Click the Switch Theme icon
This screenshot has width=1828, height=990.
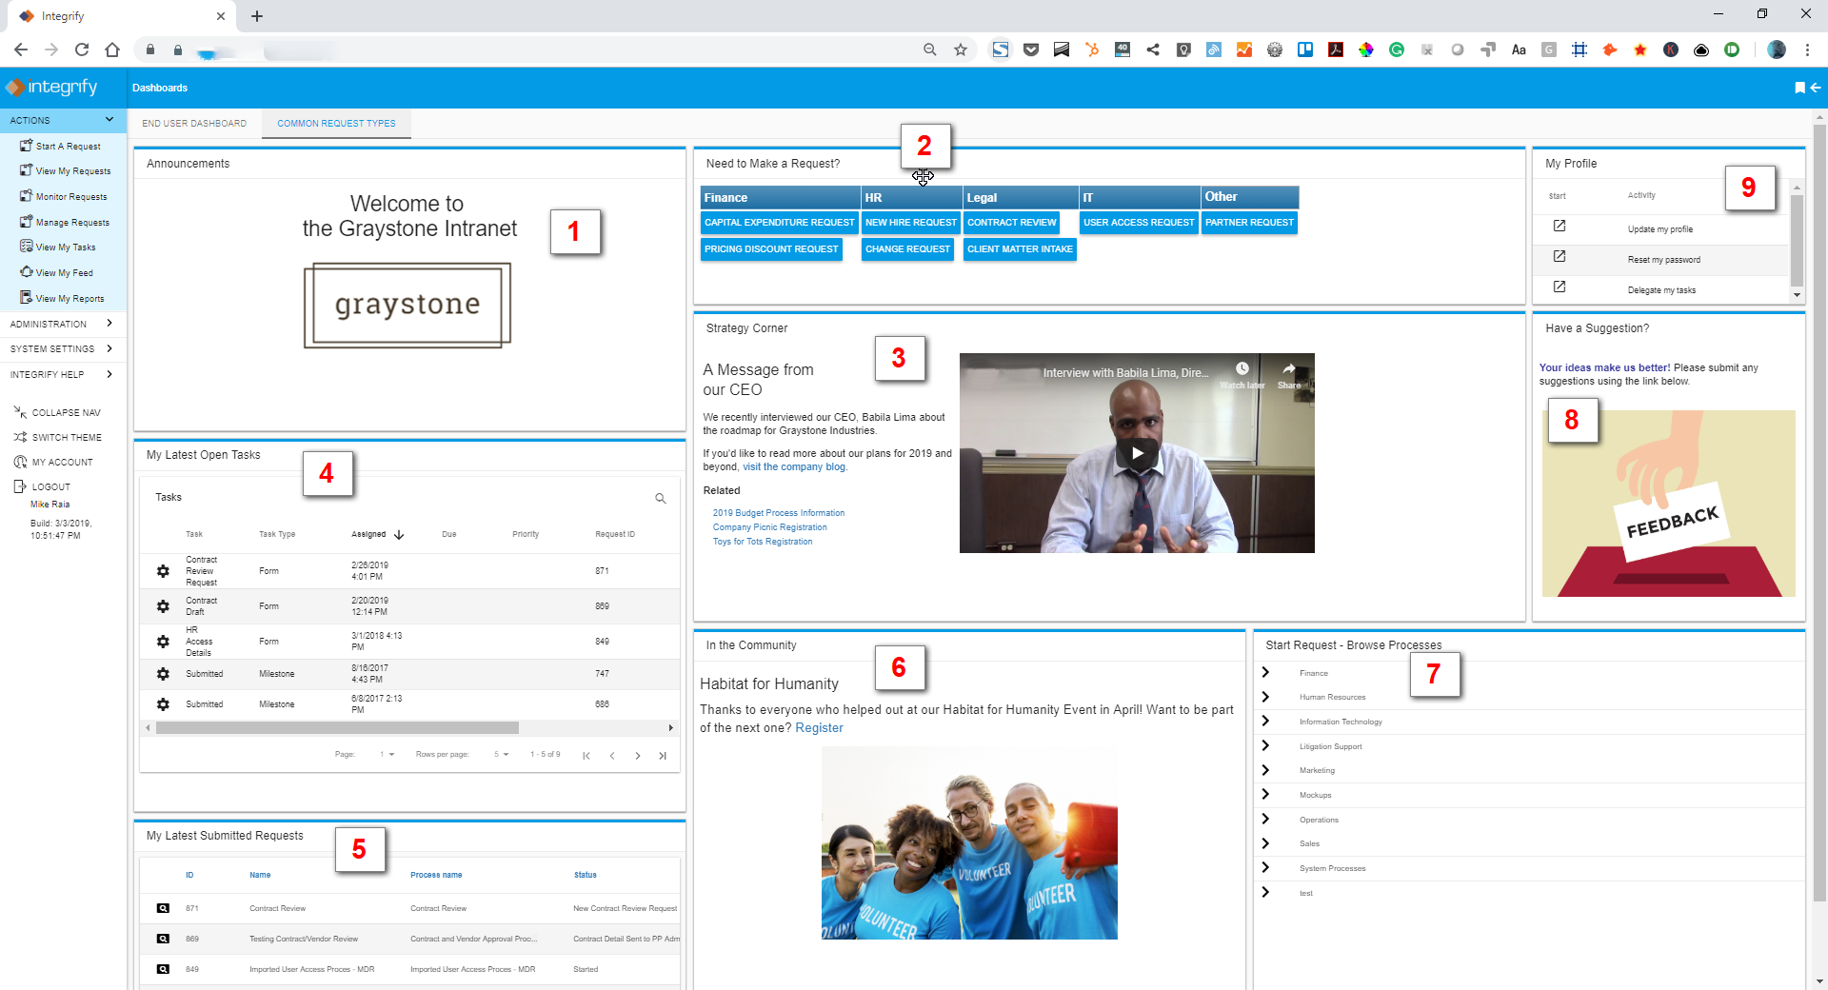tap(20, 437)
